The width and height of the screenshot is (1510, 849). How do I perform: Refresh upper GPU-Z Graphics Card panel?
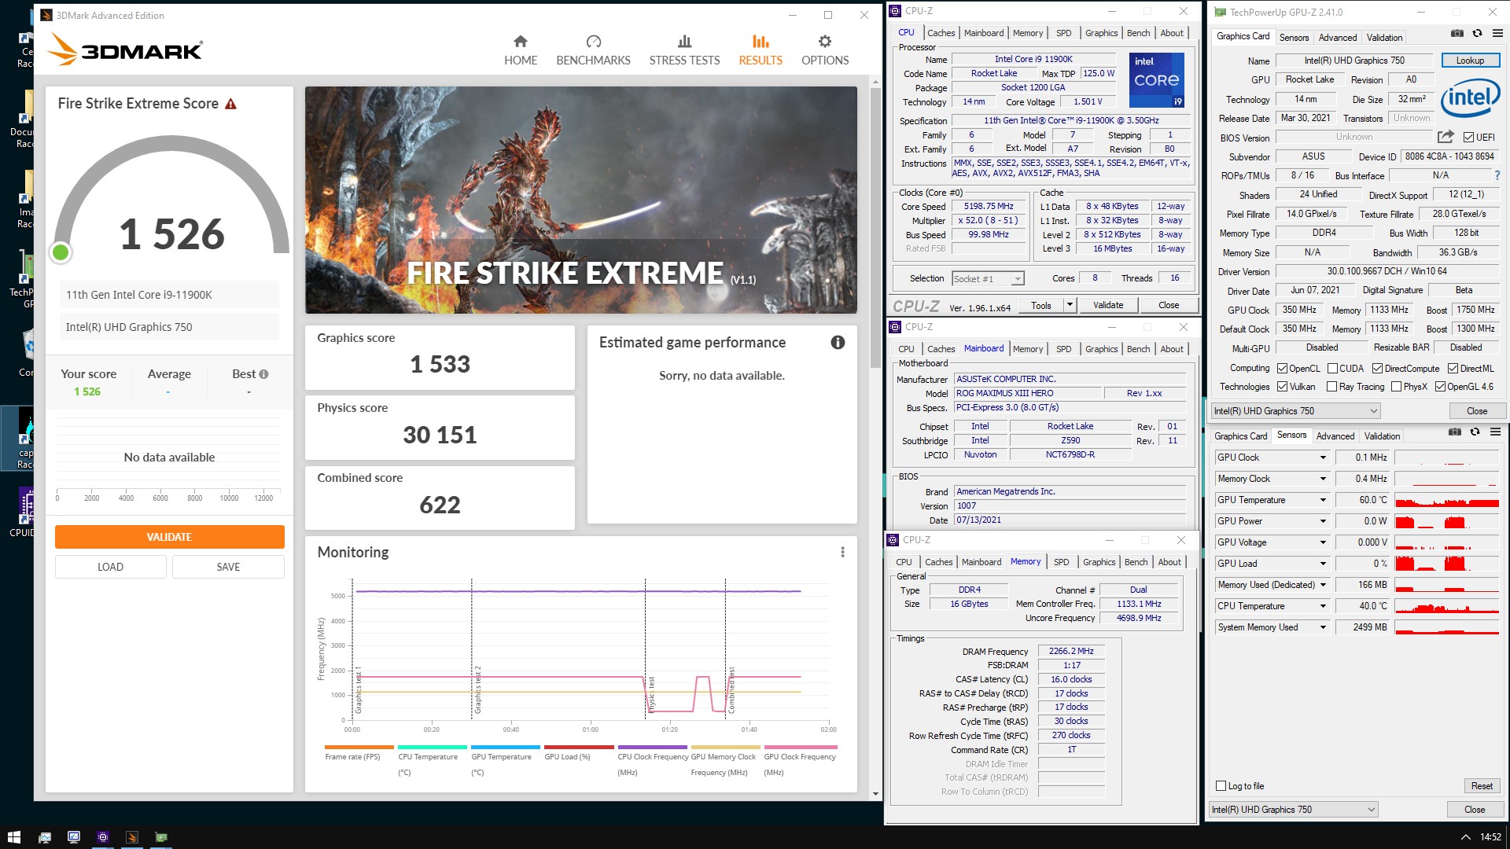click(x=1477, y=34)
